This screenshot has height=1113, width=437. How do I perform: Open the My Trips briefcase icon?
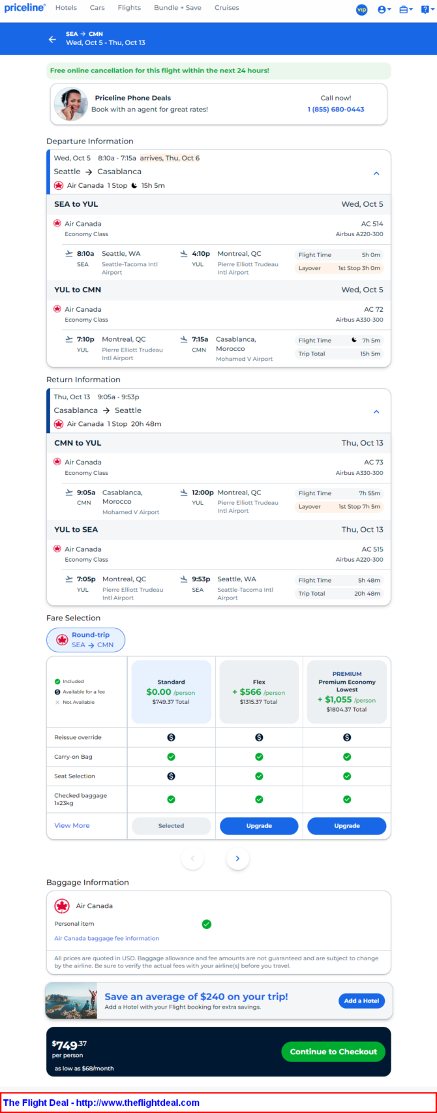tap(406, 9)
